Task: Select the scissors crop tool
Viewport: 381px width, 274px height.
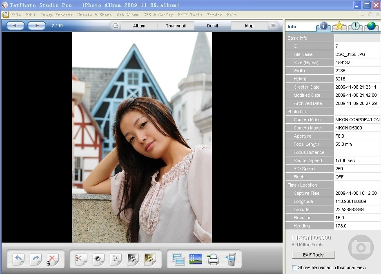Action: tap(81, 259)
